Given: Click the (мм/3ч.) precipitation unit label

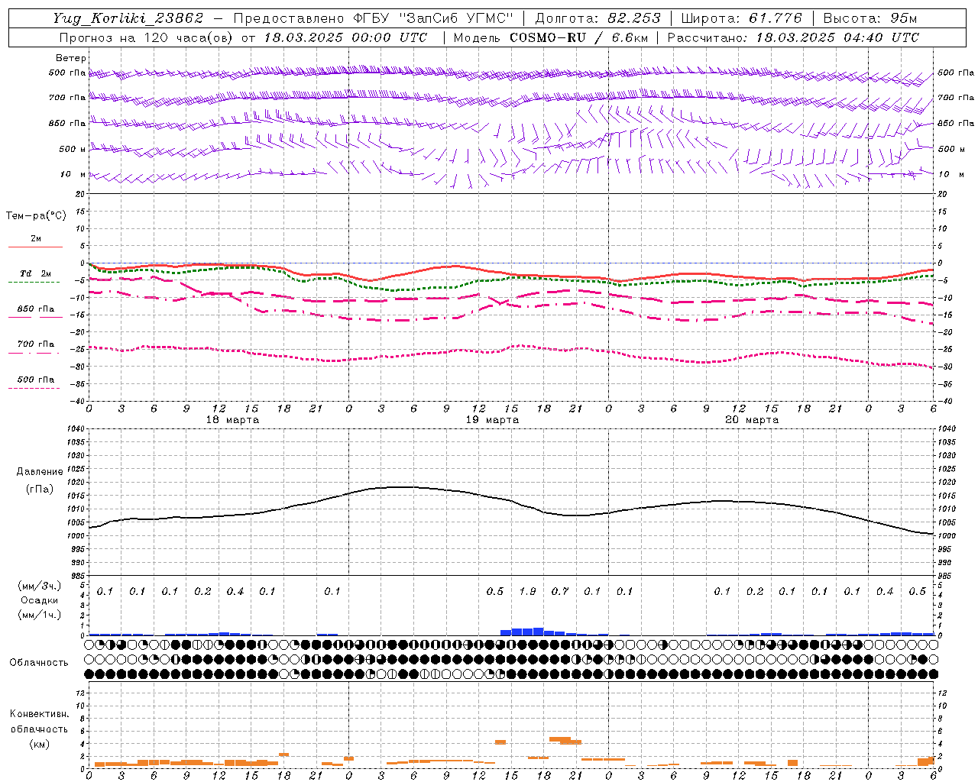Looking at the screenshot, I should [x=40, y=586].
